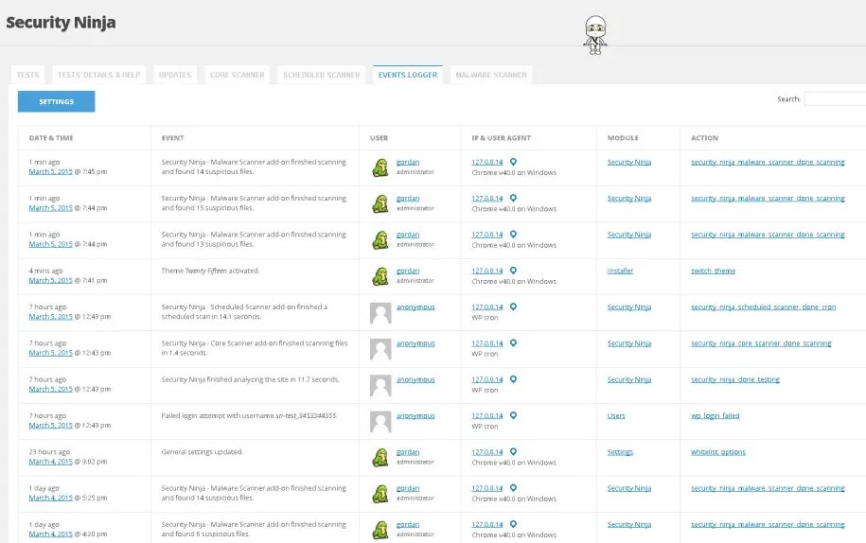This screenshot has height=543, width=866.
Task: Click the location pin in the Failed login row
Action: pos(513,415)
